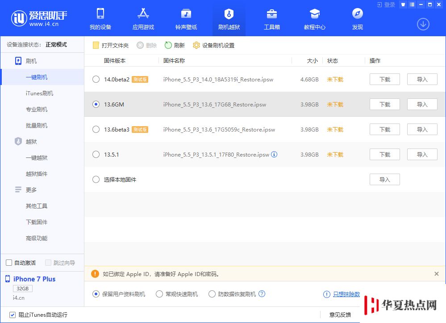Download the 13.6GM firmware
Viewport: 446px width, 323px height.
(x=384, y=104)
